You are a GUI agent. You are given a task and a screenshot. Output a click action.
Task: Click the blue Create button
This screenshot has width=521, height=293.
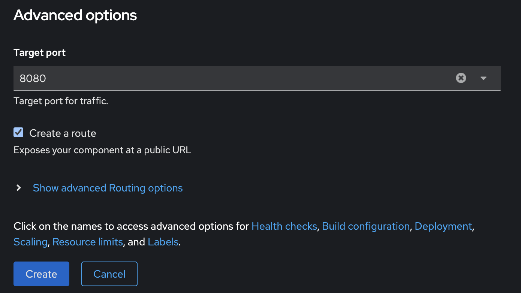(x=42, y=274)
